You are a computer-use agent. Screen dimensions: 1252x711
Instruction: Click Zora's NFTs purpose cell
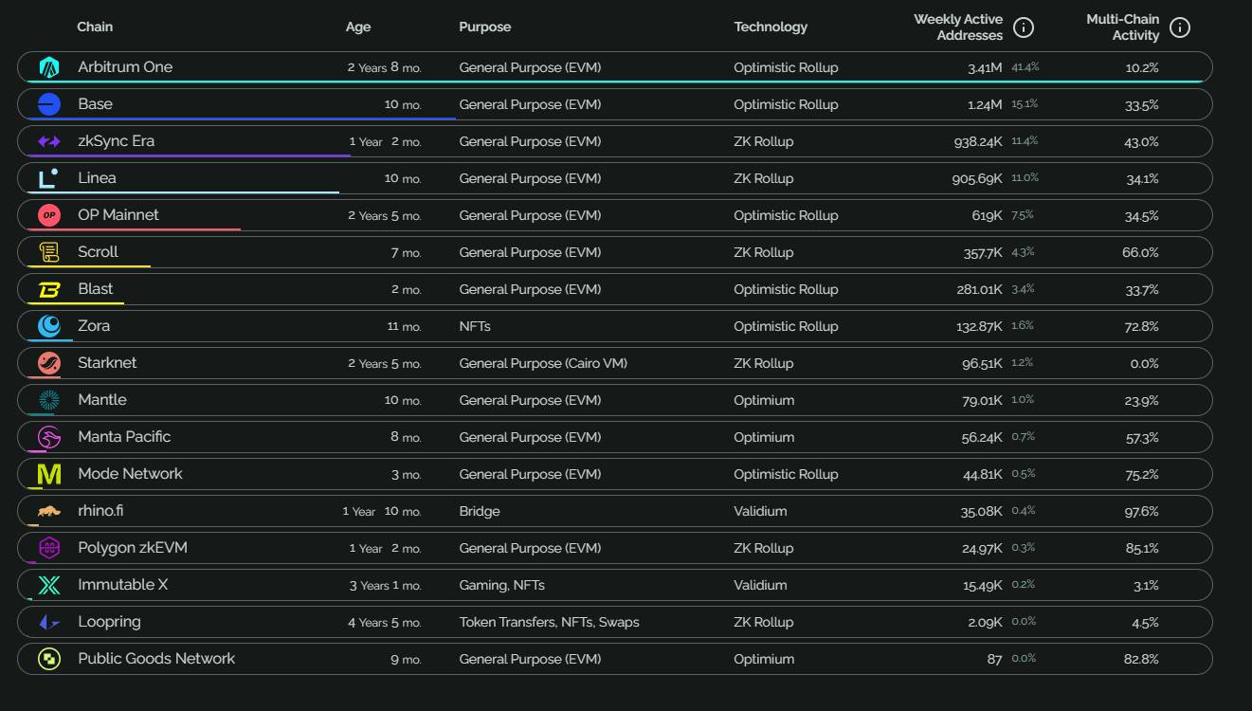475,326
